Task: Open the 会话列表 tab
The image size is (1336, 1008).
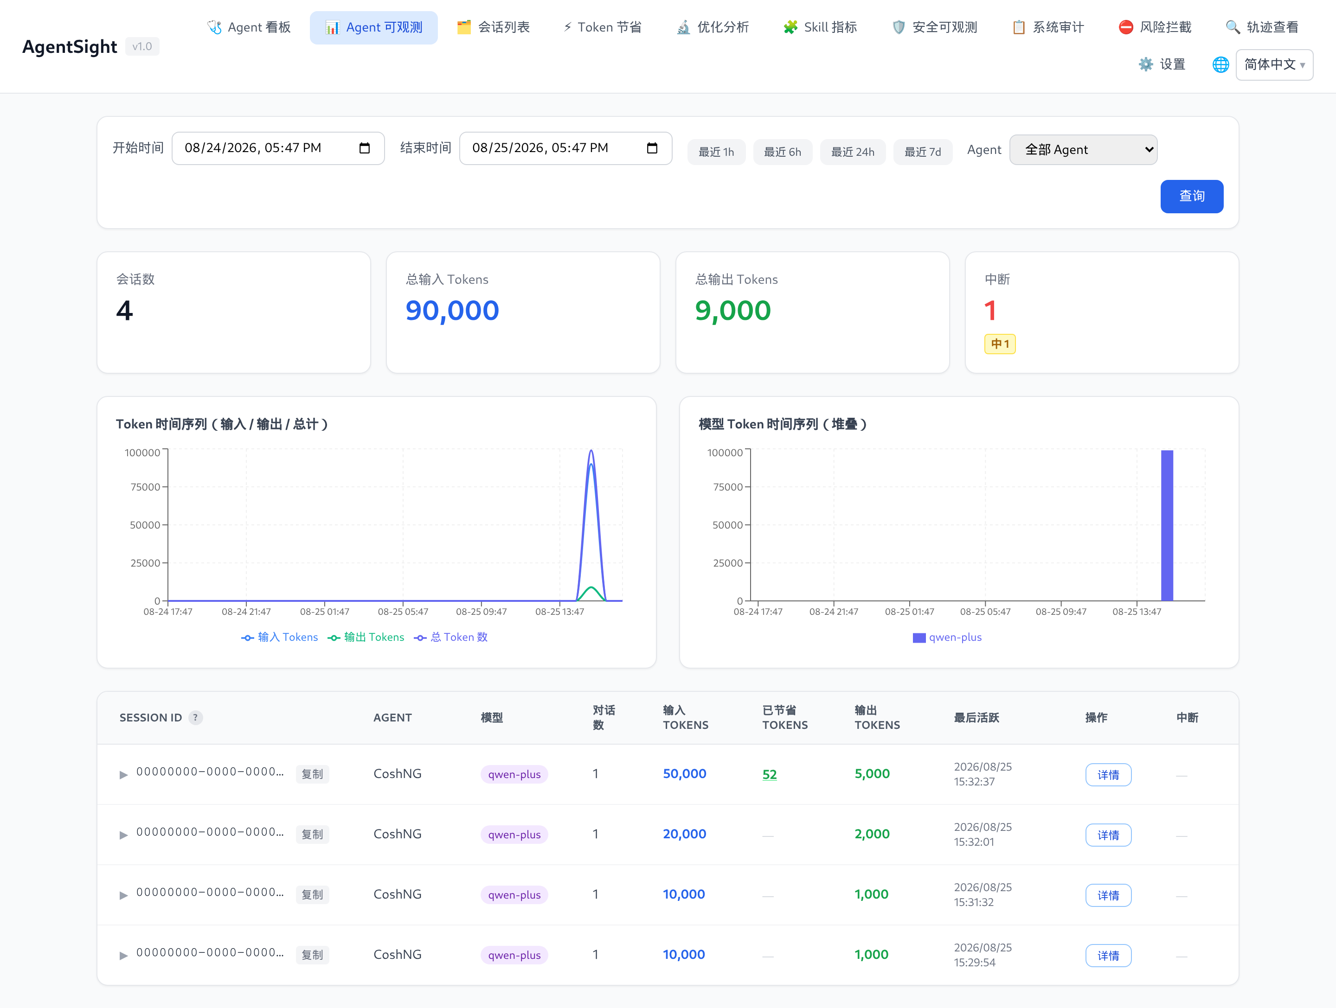Action: (493, 27)
